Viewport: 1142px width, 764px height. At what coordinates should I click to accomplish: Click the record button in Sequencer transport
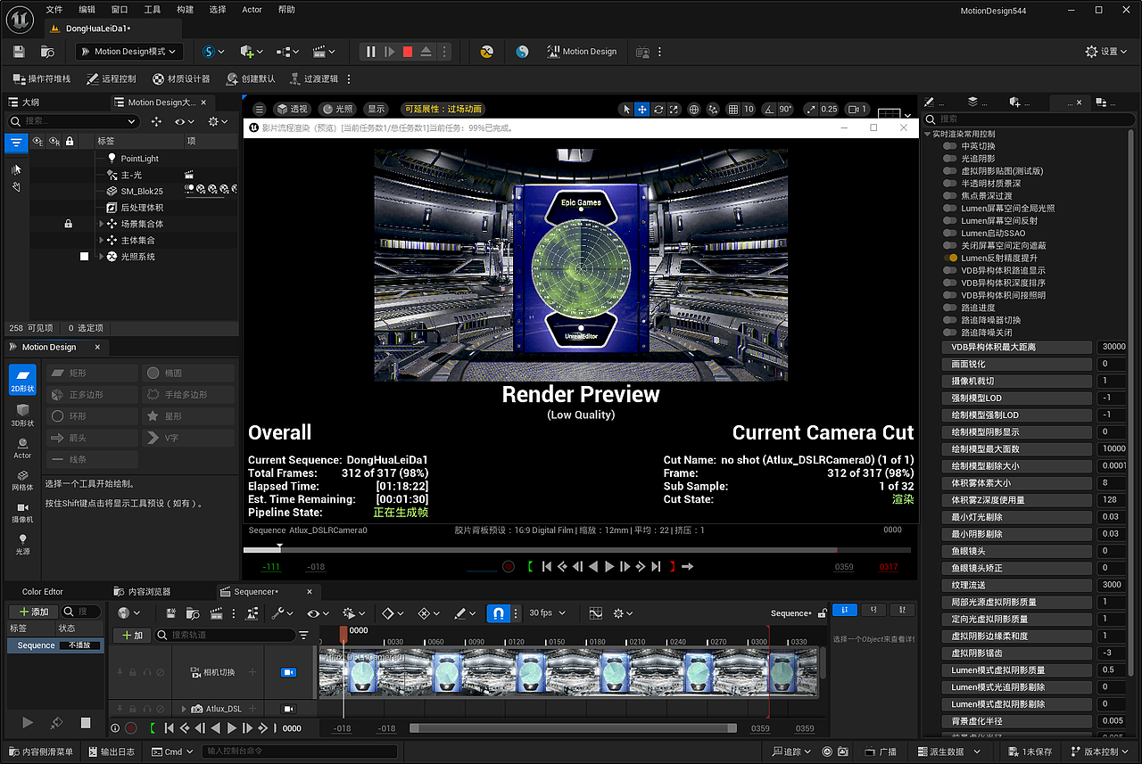click(131, 728)
